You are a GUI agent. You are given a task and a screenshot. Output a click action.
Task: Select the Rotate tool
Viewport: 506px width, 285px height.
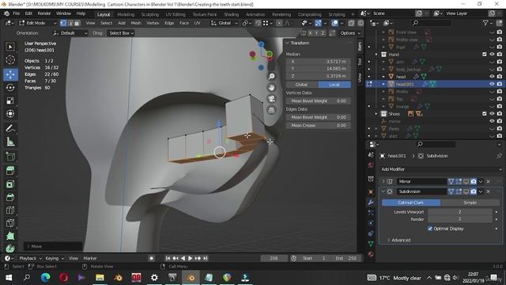click(10, 88)
